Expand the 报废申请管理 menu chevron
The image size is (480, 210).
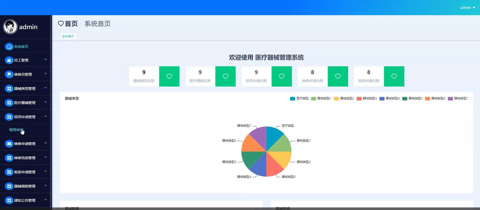tap(46, 171)
